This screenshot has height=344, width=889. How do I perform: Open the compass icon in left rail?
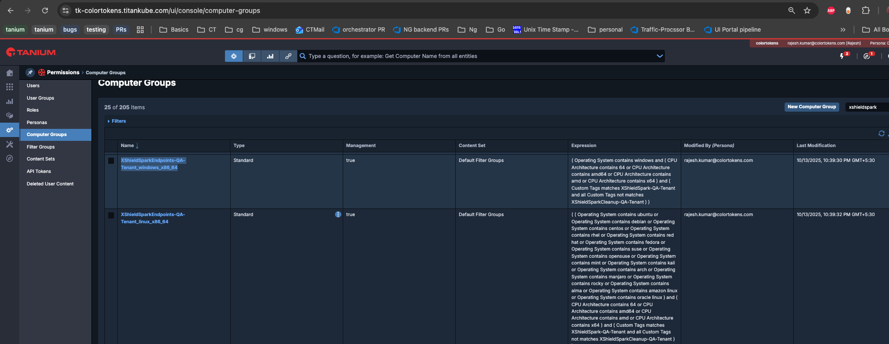pos(10,159)
